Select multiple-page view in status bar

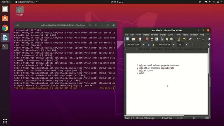point(178,118)
